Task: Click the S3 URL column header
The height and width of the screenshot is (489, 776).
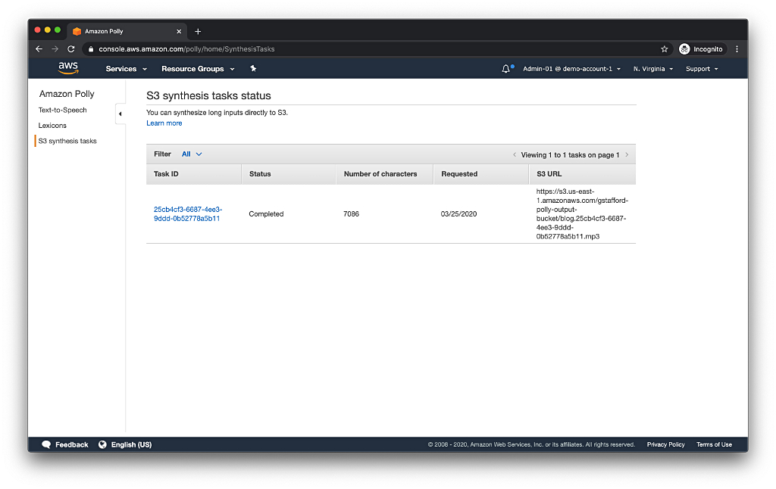Action: tap(583, 174)
